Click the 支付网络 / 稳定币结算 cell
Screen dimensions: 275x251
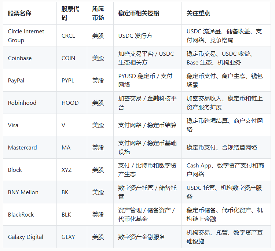click(x=147, y=125)
